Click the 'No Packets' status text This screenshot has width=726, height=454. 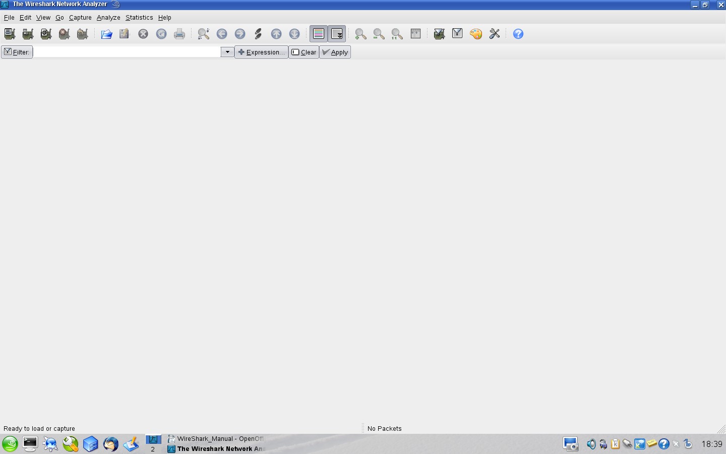tap(385, 428)
